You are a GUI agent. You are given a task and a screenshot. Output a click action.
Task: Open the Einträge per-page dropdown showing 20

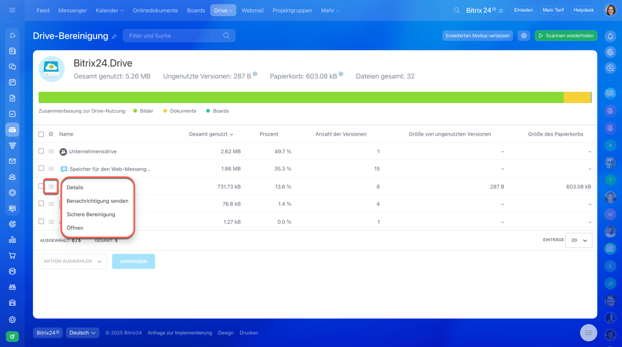[x=579, y=240]
